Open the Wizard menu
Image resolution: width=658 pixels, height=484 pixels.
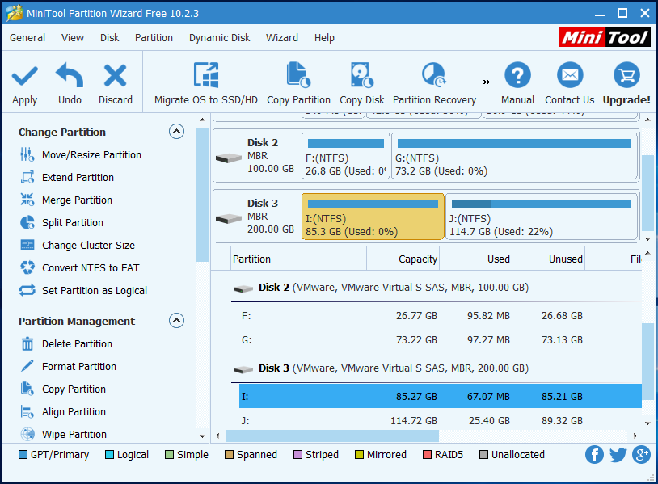tap(282, 38)
